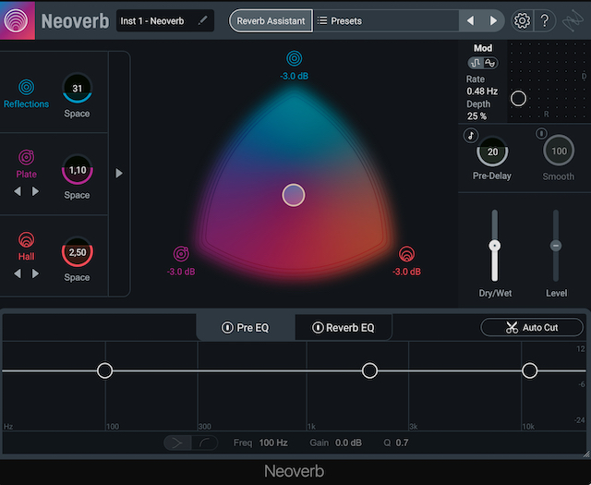Select the random step modulation shape
This screenshot has height=485, width=591.
pos(476,63)
